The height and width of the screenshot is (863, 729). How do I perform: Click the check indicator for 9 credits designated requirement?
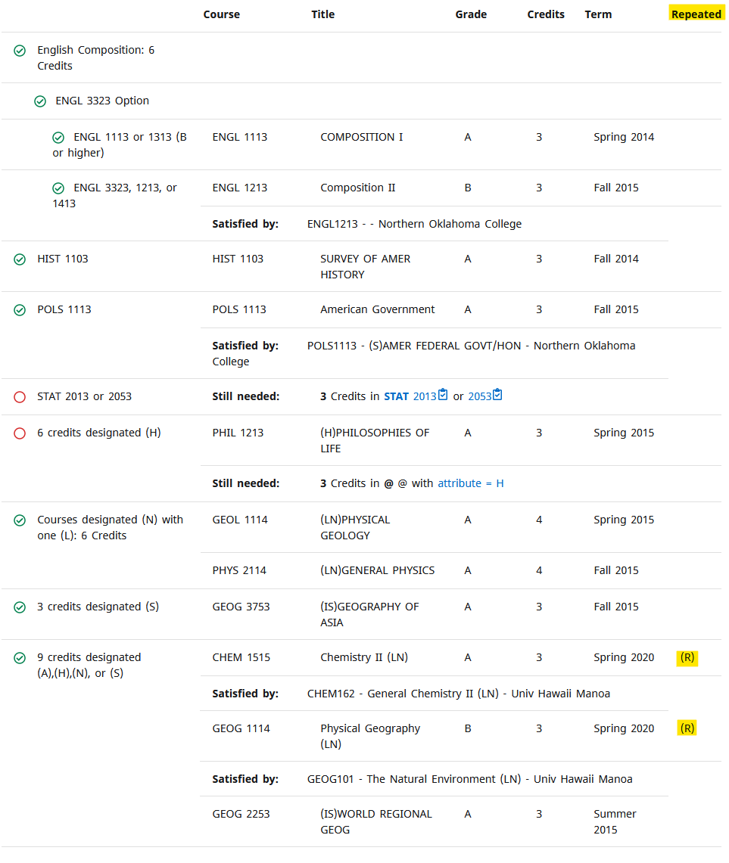click(x=20, y=657)
